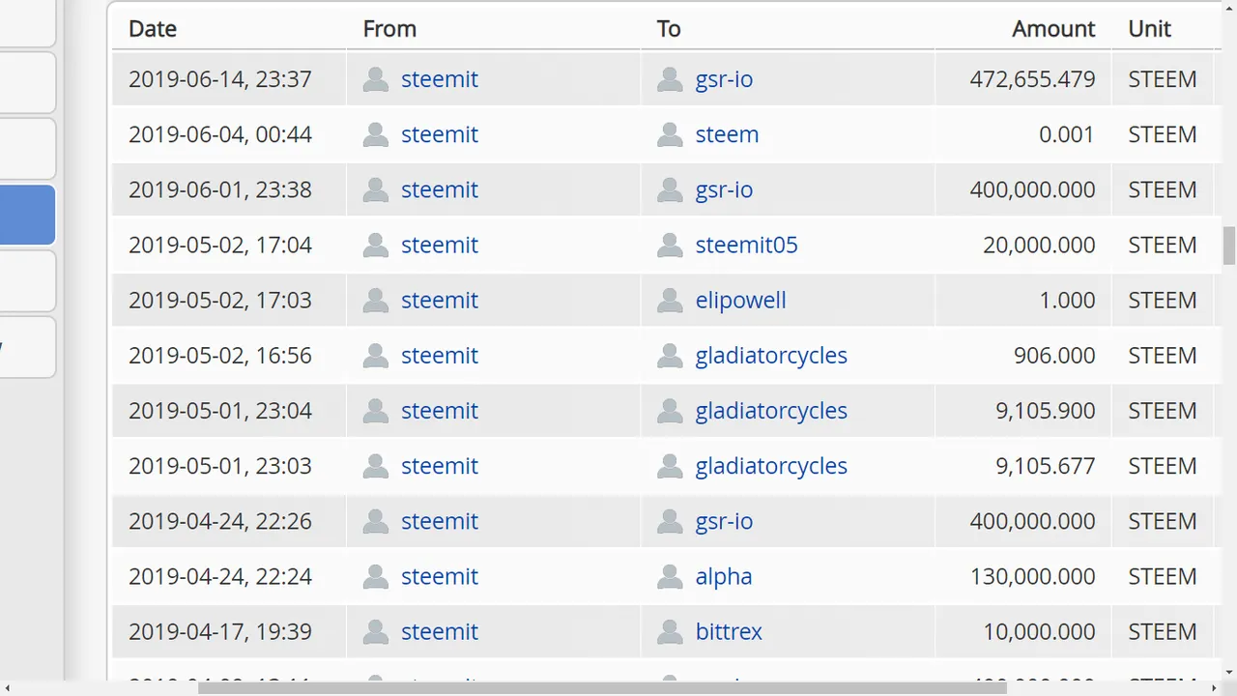This screenshot has width=1237, height=696.
Task: Click steemit sender link on 2019-04-17 row
Action: point(440,632)
